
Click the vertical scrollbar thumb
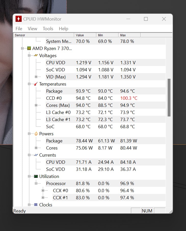[x=169, y=97]
